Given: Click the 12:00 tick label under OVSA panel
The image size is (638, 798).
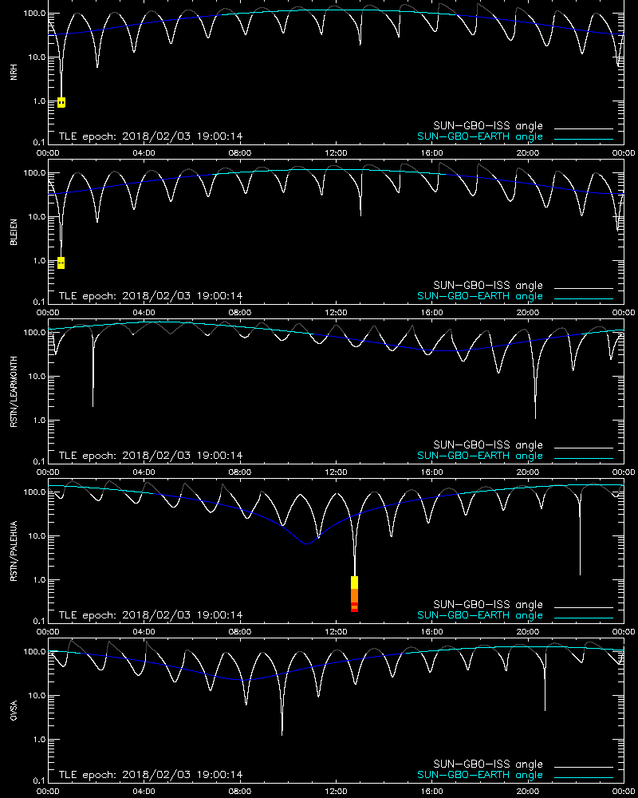Looking at the screenshot, I should click(336, 791).
